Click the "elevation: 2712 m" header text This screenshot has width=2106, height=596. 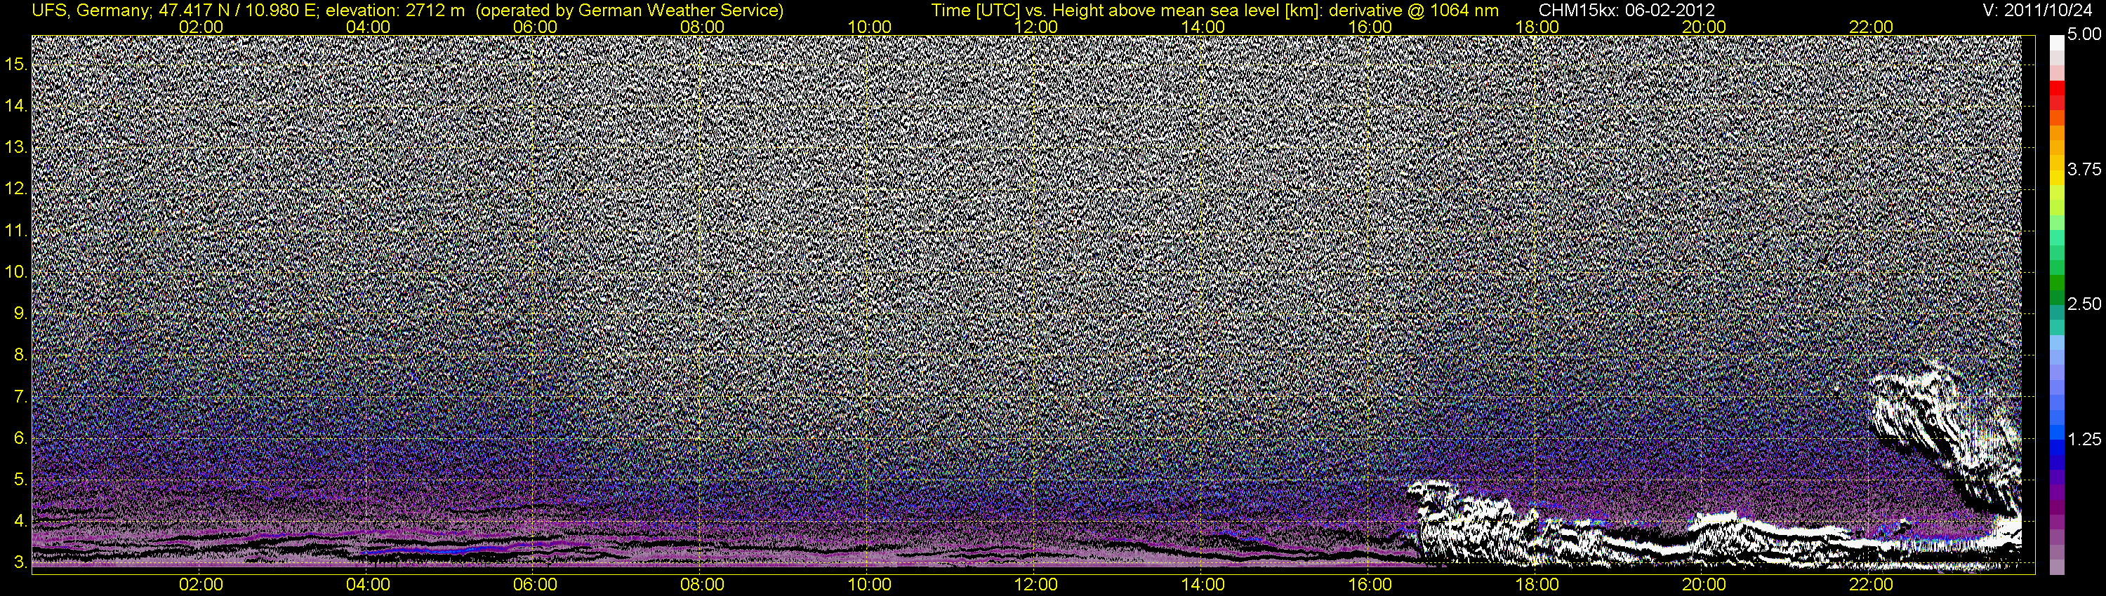pos(396,11)
